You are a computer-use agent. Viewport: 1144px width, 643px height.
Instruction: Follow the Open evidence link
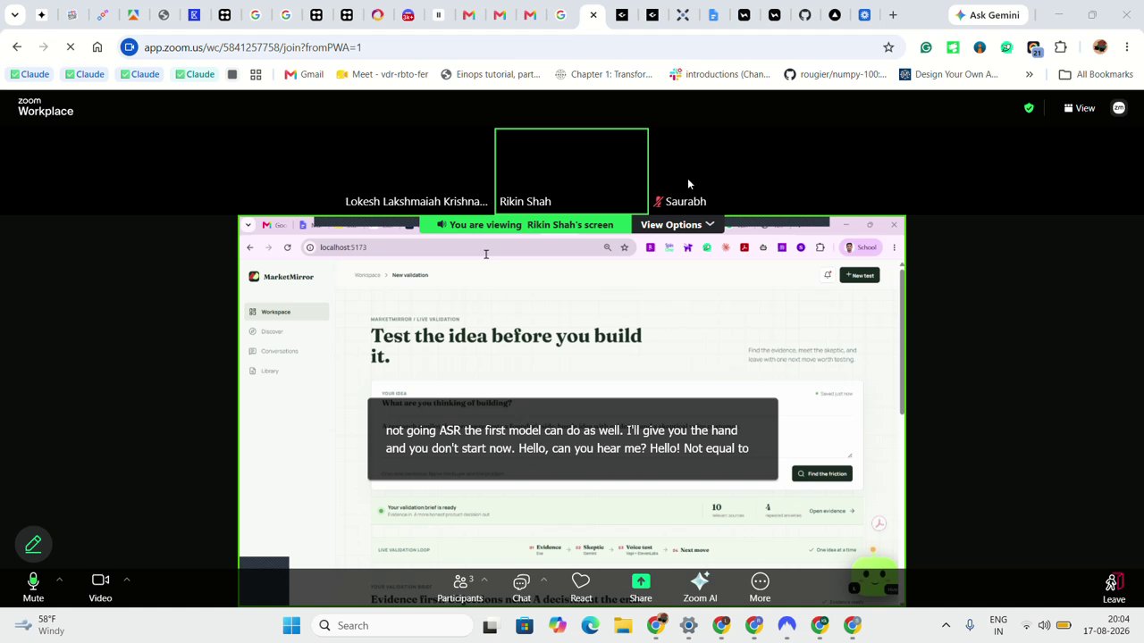[x=831, y=511]
